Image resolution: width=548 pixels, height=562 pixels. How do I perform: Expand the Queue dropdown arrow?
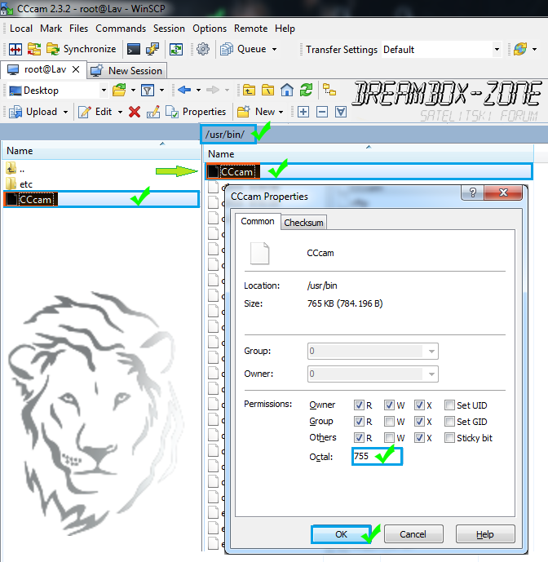tap(275, 49)
